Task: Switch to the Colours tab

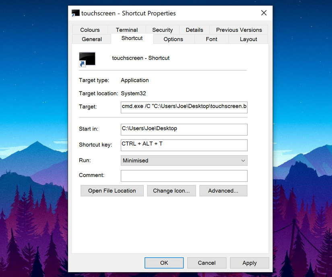Action: 90,30
